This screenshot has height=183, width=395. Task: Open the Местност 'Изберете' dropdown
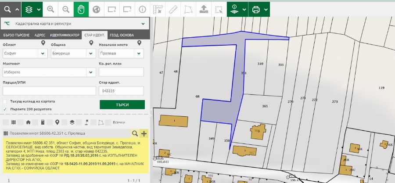tap(48, 72)
